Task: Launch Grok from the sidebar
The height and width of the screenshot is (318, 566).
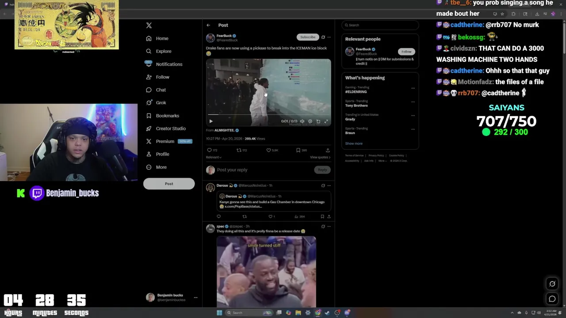Action: coord(156,102)
